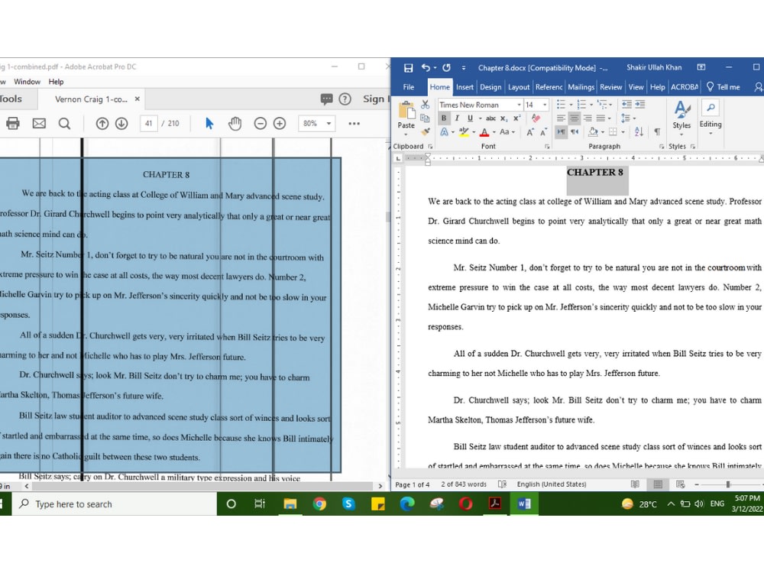Click the email envelope icon in Acrobat
Screen dimensions: 764x573
(39, 123)
